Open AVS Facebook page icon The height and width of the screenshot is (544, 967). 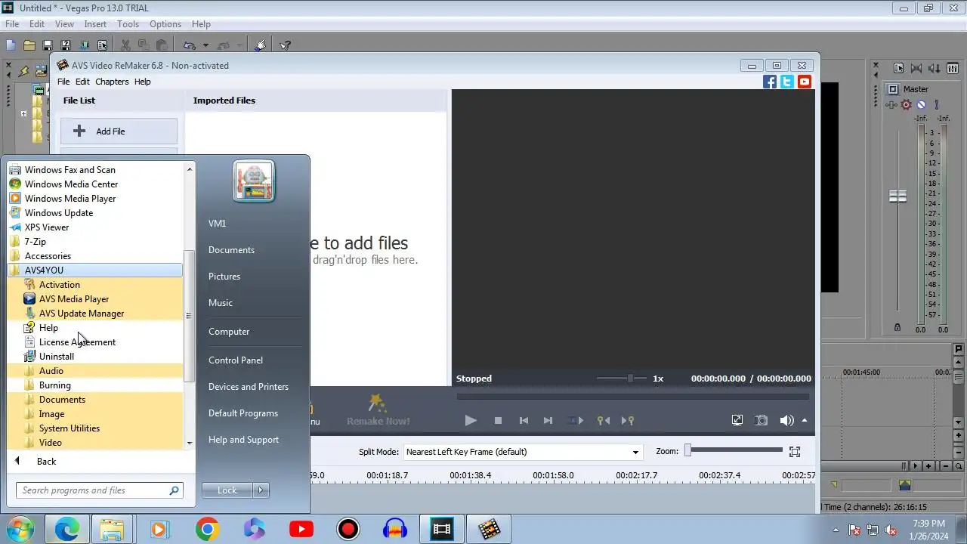(770, 82)
